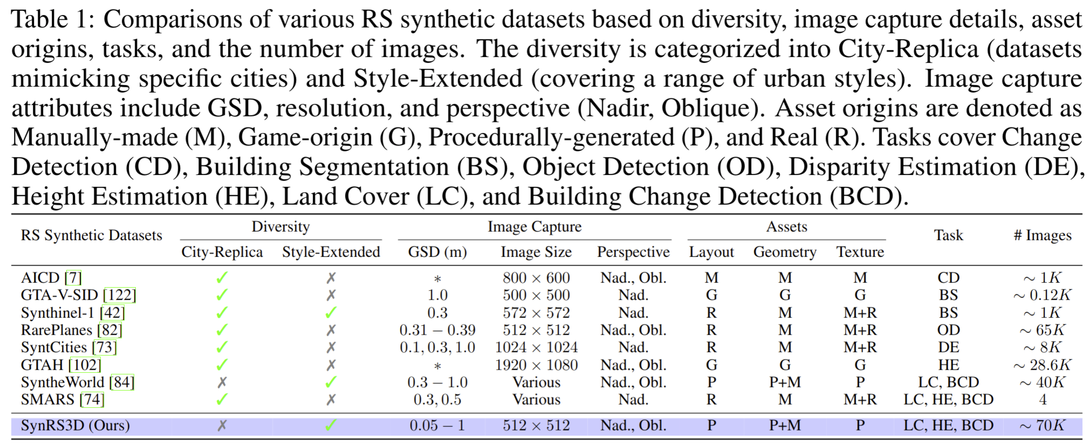
Task: Select the '# Images' column header
Action: 1043,235
